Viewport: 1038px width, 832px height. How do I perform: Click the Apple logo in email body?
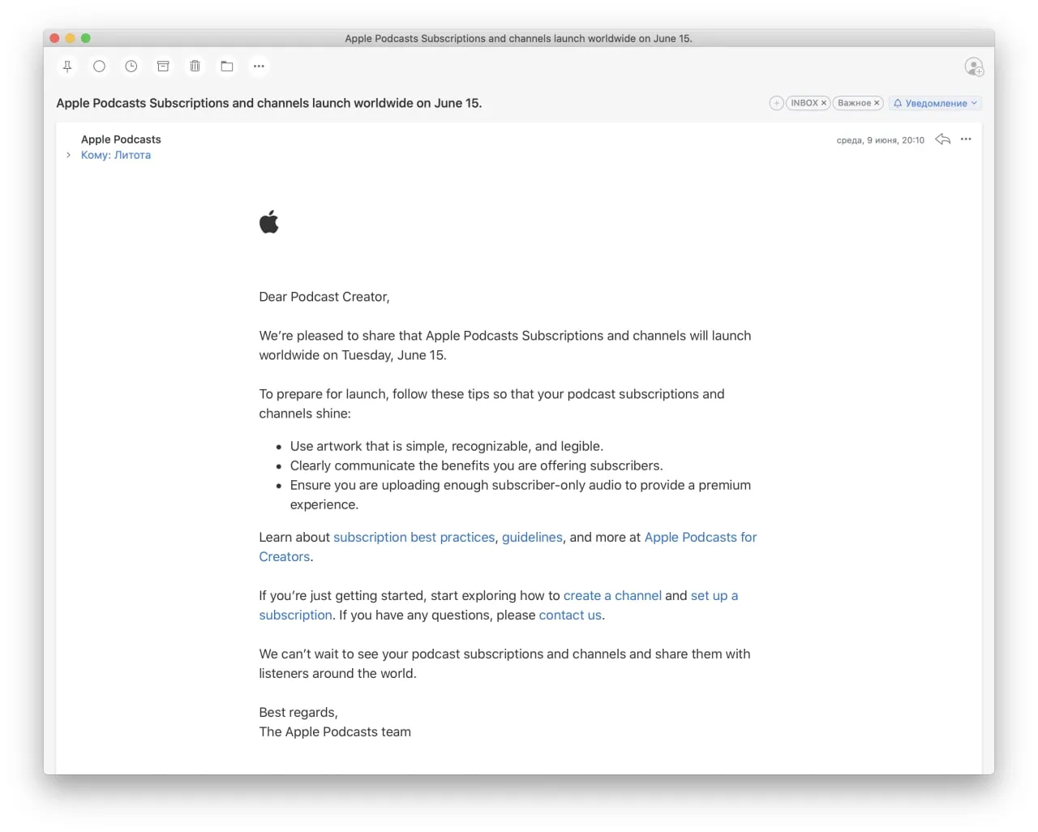[269, 221]
